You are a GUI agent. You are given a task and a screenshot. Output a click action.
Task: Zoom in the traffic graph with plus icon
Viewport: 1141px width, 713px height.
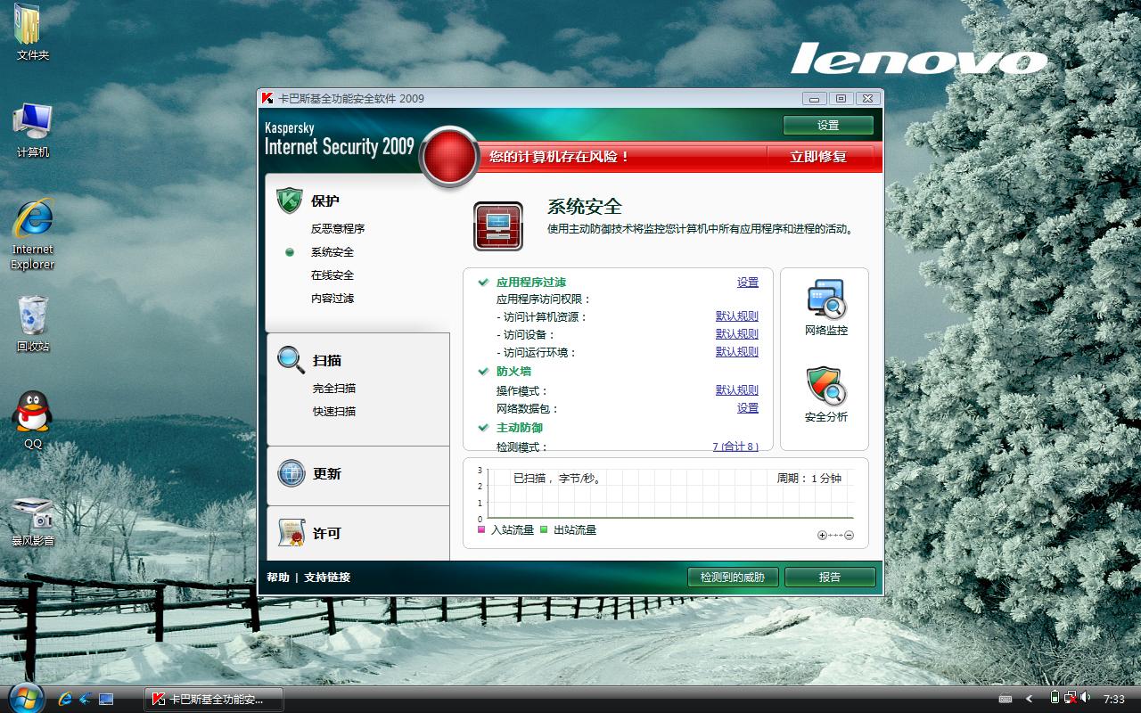822,535
